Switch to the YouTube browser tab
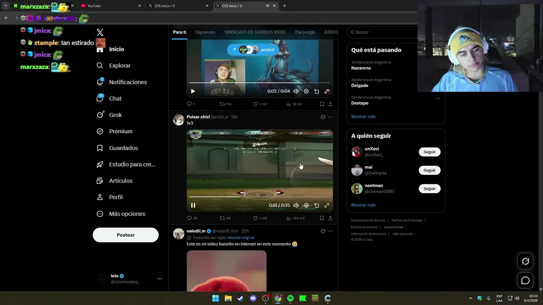This screenshot has height=305, width=543. [x=111, y=6]
